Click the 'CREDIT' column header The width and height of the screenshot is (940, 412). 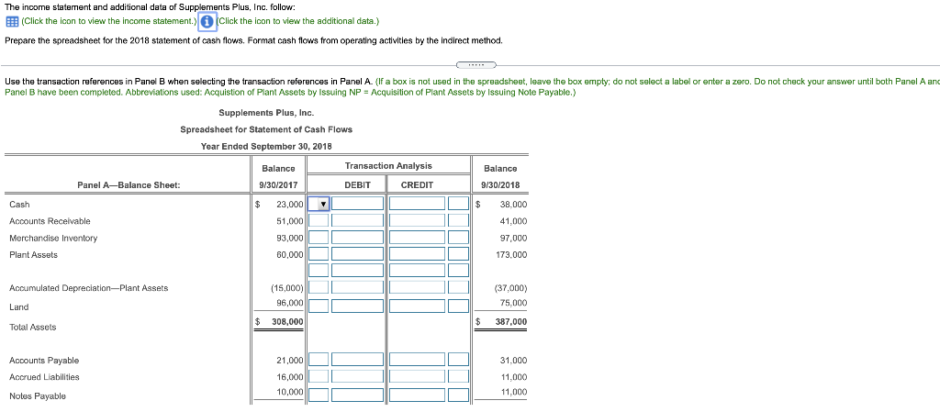pyautogui.click(x=417, y=185)
